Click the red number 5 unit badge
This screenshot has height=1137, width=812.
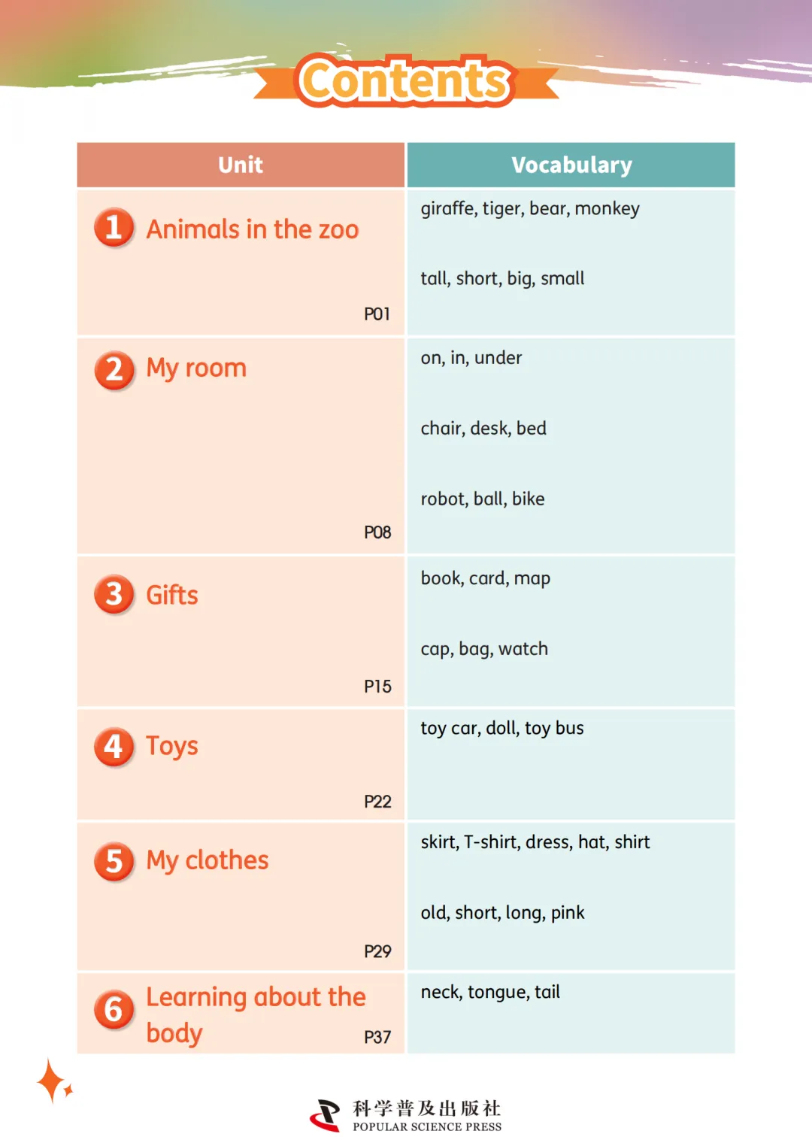(x=114, y=862)
